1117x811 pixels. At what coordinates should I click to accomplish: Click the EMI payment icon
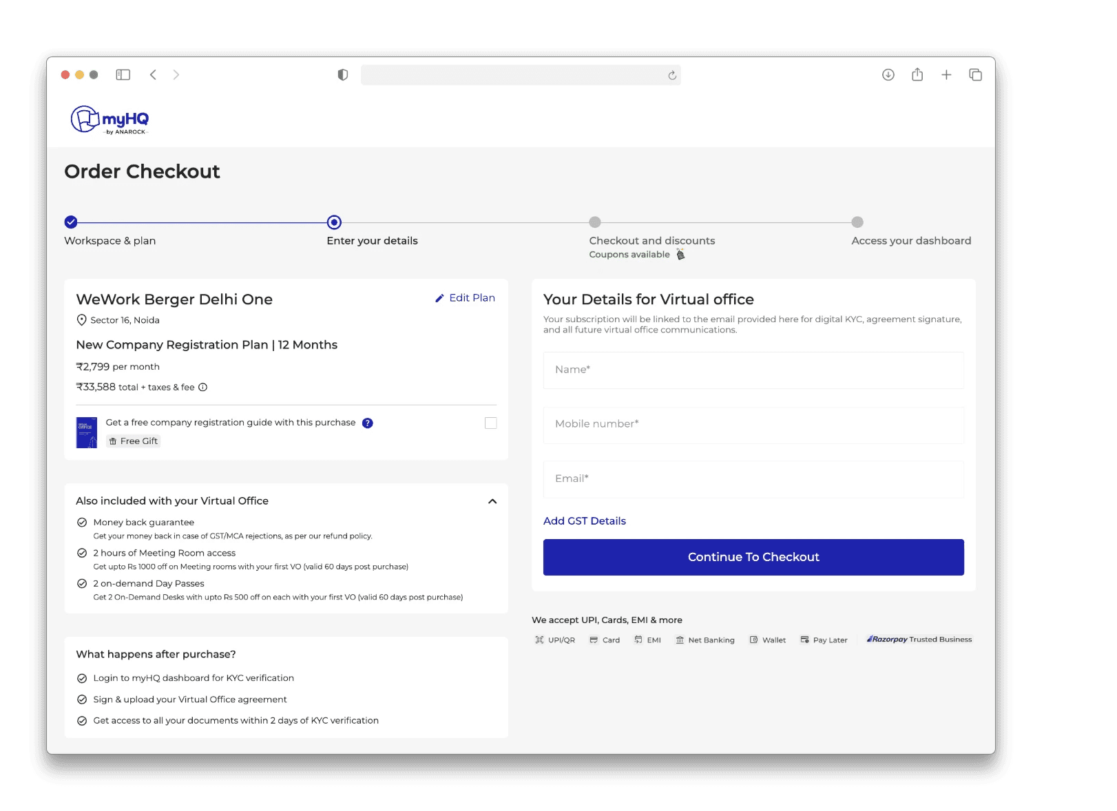click(x=638, y=640)
